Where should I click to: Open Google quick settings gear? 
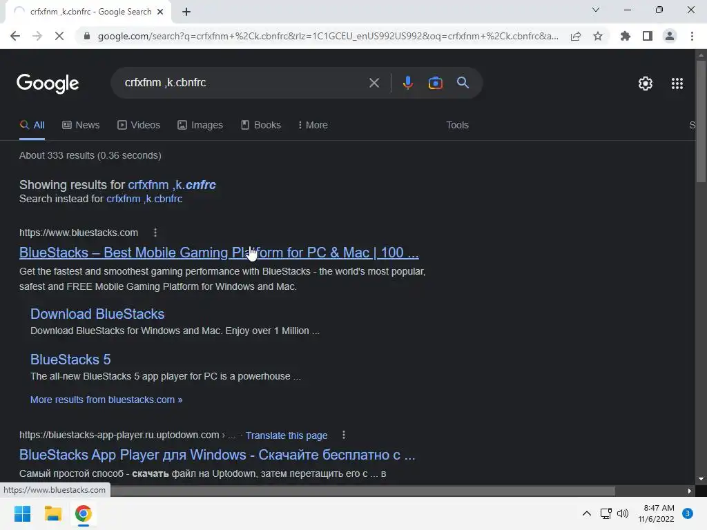click(646, 84)
